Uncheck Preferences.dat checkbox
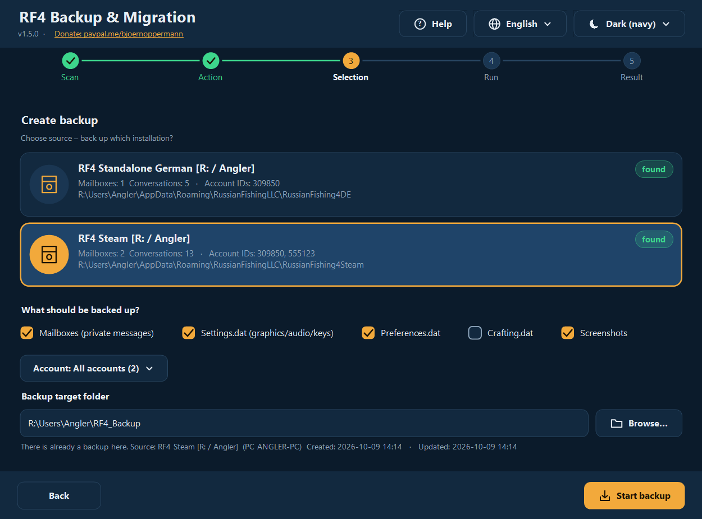This screenshot has width=702, height=519. (x=368, y=333)
